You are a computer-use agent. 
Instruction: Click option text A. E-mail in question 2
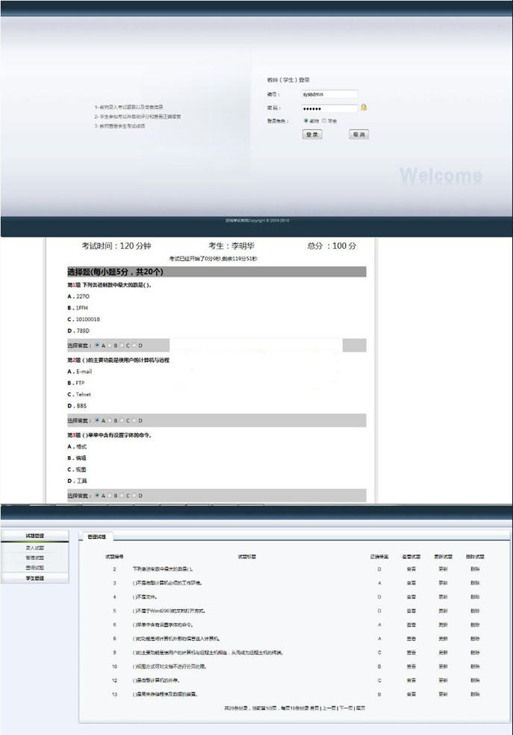pos(80,372)
